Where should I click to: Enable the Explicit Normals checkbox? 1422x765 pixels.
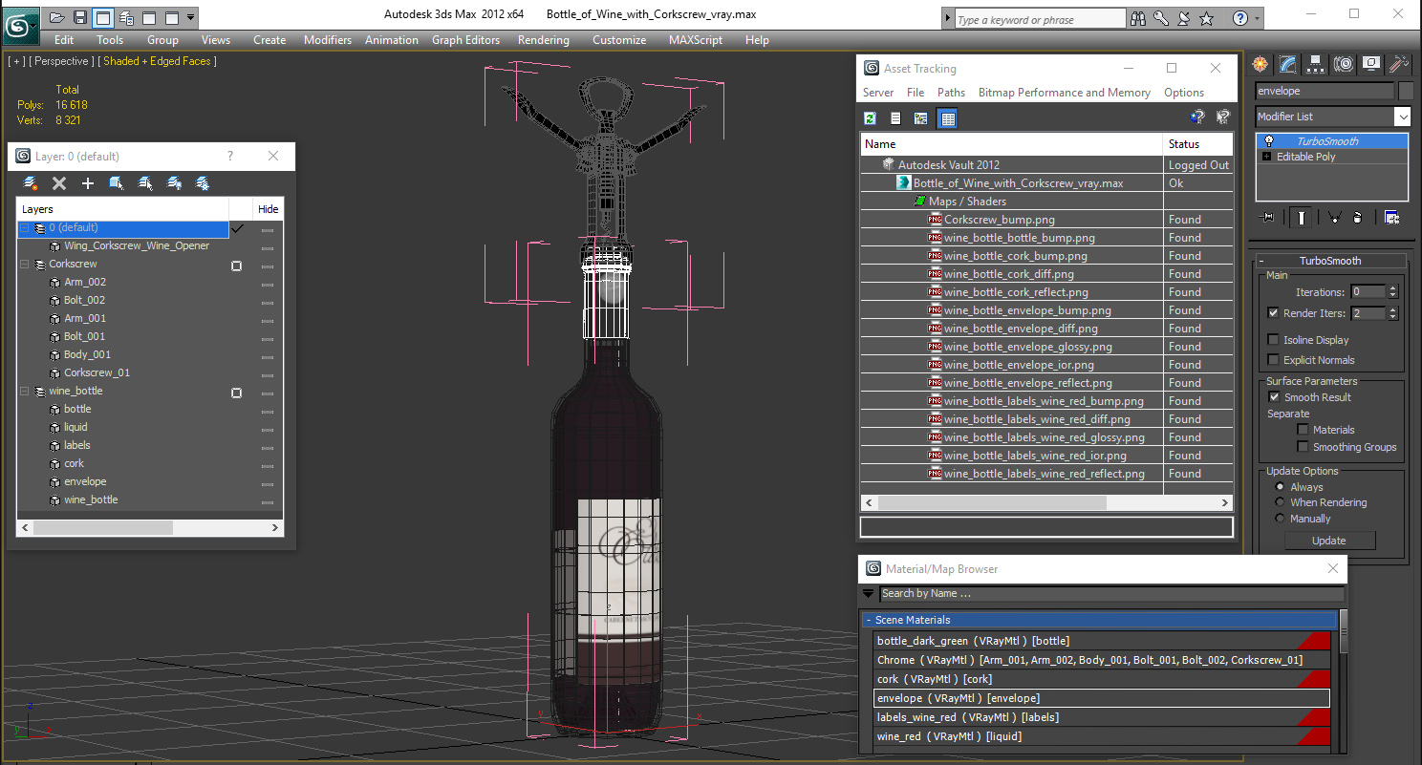pyautogui.click(x=1273, y=360)
